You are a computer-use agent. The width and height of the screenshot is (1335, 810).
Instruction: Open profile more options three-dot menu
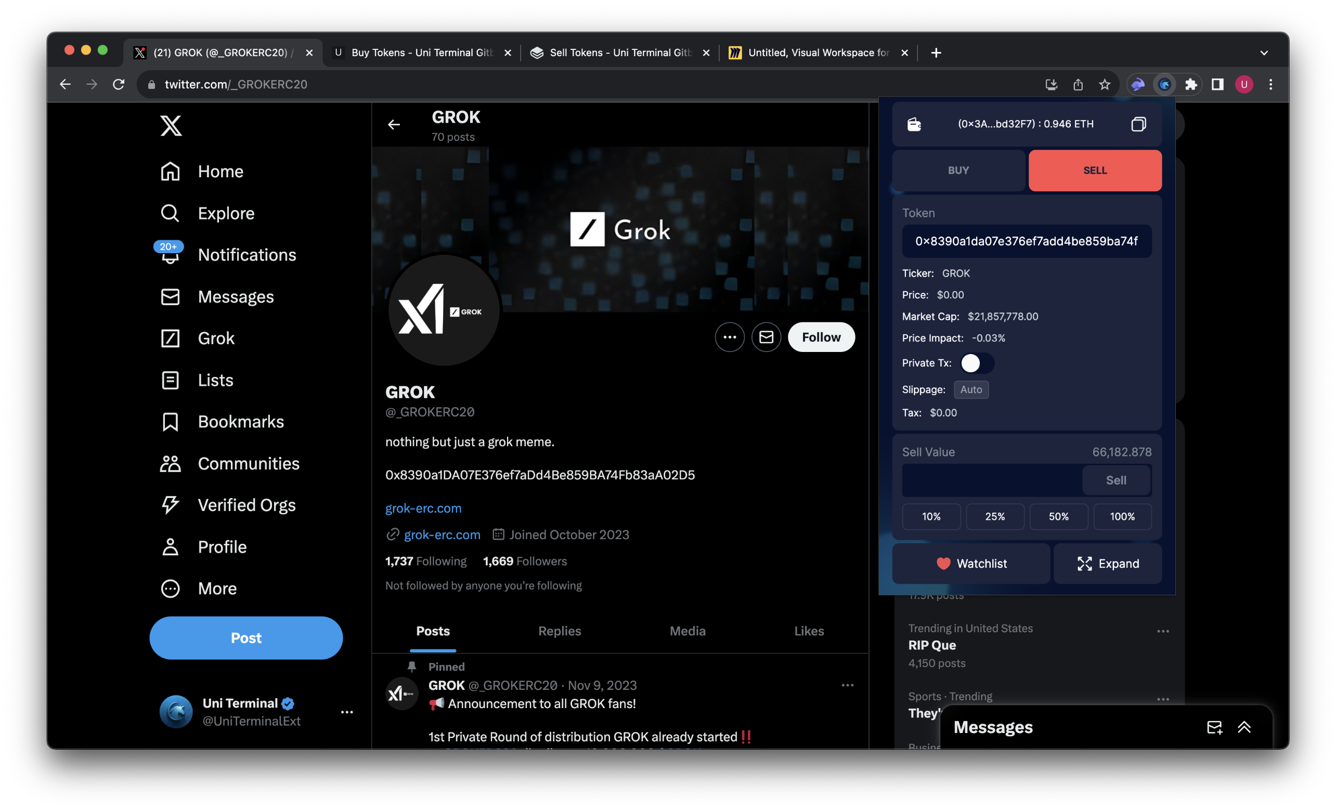729,337
